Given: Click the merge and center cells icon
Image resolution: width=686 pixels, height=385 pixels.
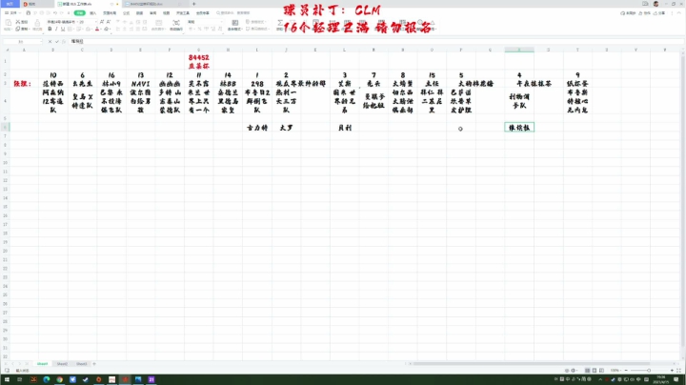Looking at the screenshot, I should point(157,23).
